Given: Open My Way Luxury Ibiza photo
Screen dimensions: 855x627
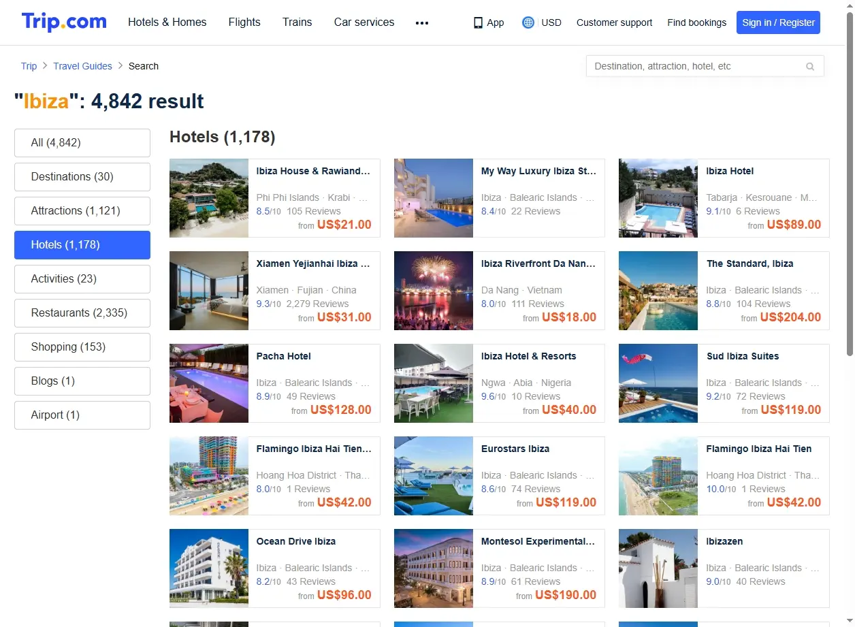Looking at the screenshot, I should click(434, 198).
